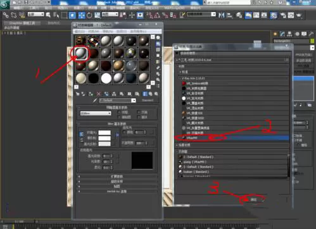The width and height of the screenshot is (316, 229).
Task: Open Render Setup from main toolbar
Action: [283, 15]
